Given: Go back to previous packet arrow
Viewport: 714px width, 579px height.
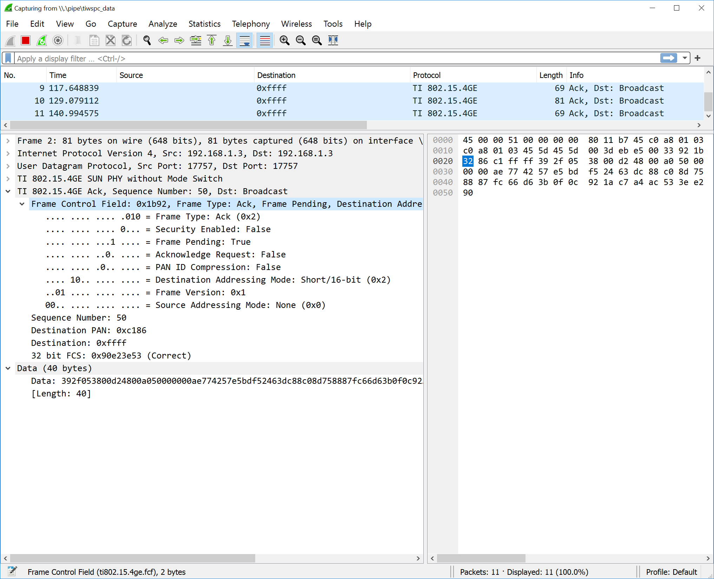Looking at the screenshot, I should [163, 41].
